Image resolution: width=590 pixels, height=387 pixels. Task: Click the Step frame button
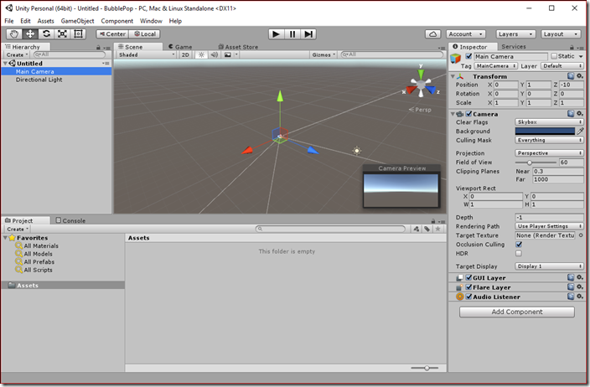pyautogui.click(x=308, y=34)
